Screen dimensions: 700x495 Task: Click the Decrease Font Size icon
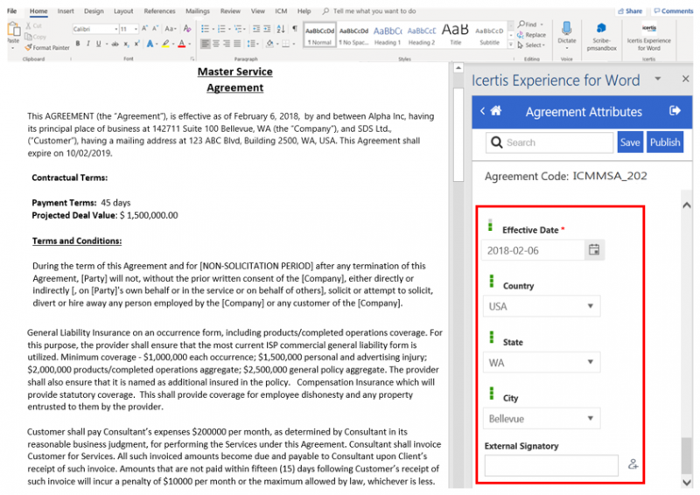tap(155, 29)
